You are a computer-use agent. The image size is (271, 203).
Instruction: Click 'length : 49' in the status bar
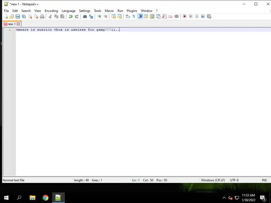point(82,180)
